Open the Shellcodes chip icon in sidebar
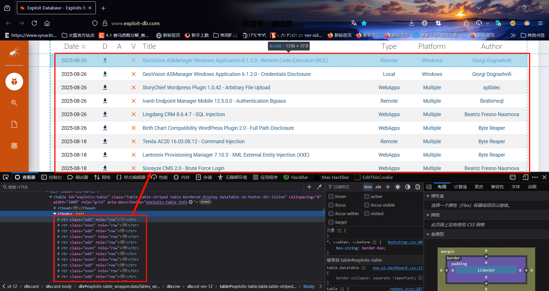549x291 pixels. (14, 146)
